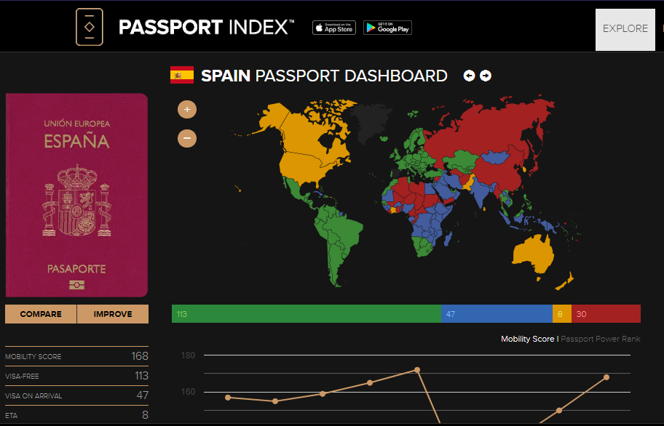This screenshot has height=426, width=664.
Task: Click the Passport Index phone logo icon
Action: click(90, 27)
